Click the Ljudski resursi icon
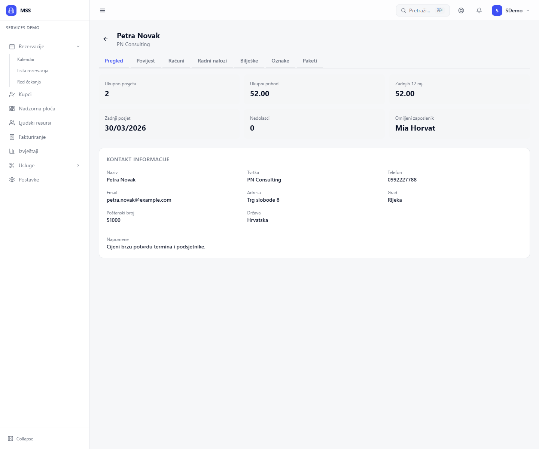 [12, 123]
